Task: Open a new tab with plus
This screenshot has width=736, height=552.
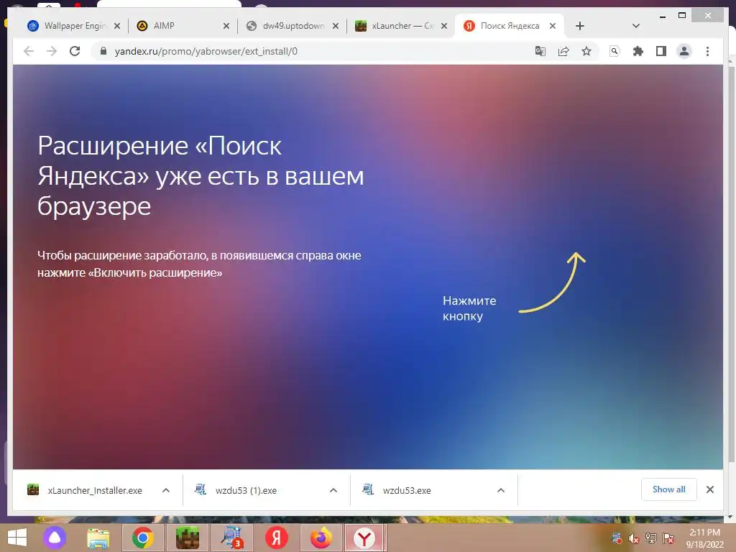Action: [580, 26]
